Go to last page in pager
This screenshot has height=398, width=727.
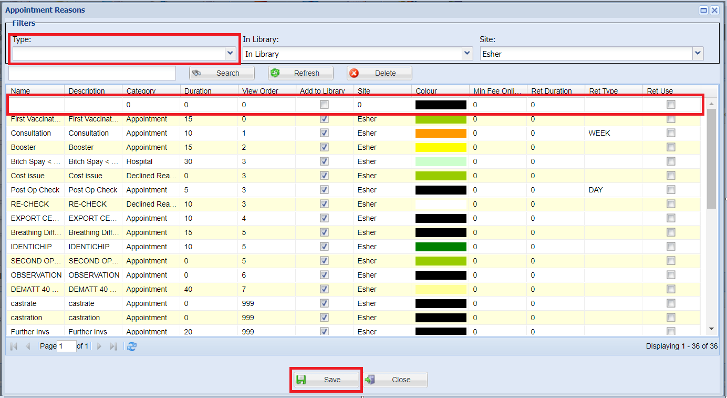pyautogui.click(x=113, y=346)
